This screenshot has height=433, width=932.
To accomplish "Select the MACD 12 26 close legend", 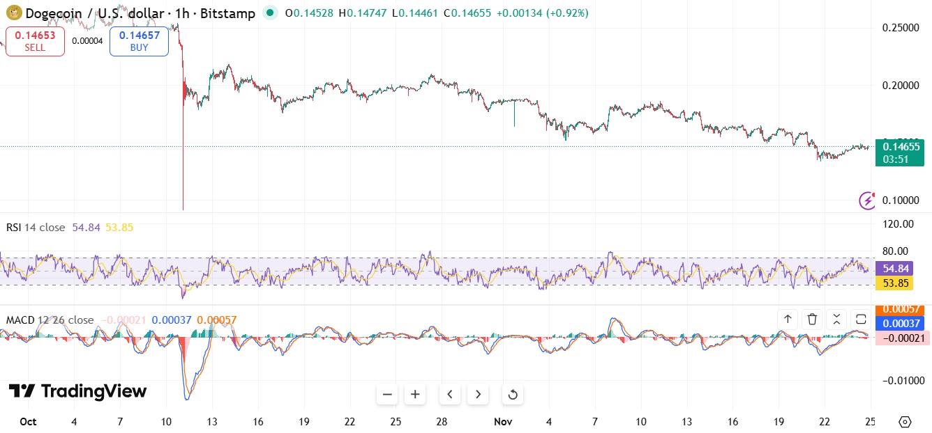I will coord(50,320).
